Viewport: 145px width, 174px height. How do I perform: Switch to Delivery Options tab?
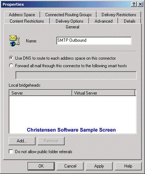[x=70, y=21]
